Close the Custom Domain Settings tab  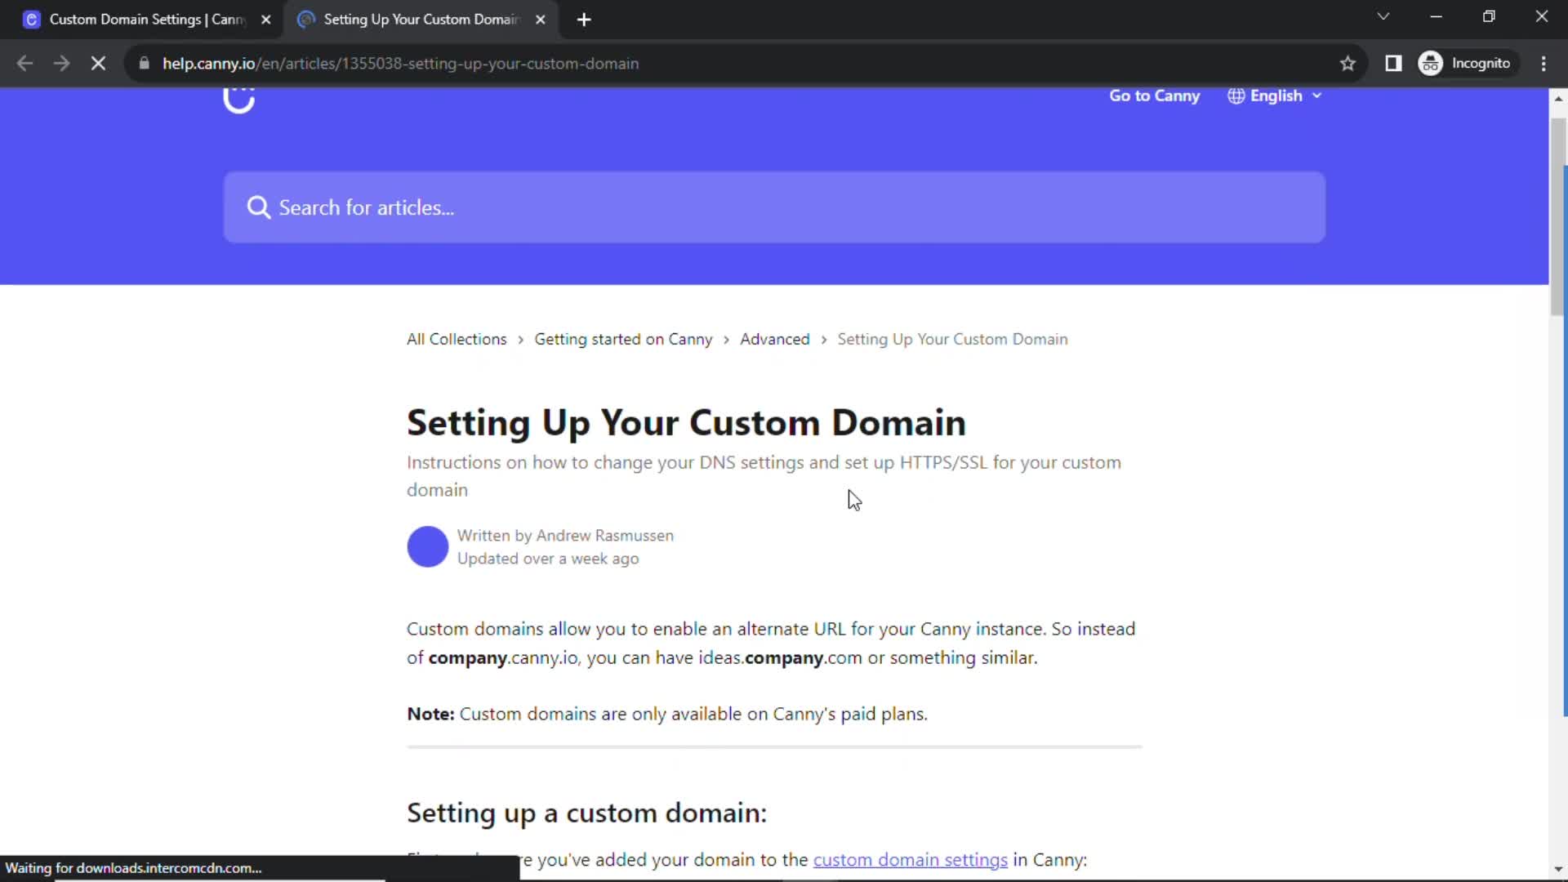(x=265, y=20)
